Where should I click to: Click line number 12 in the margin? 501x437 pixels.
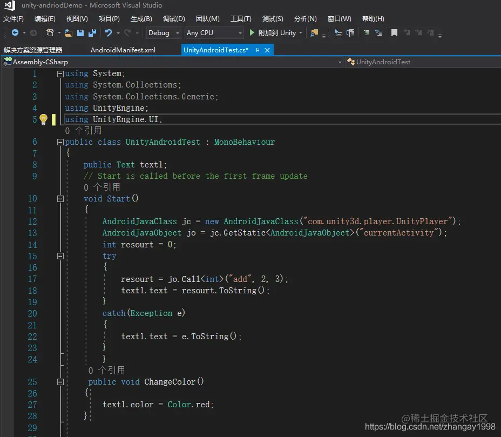tap(32, 221)
